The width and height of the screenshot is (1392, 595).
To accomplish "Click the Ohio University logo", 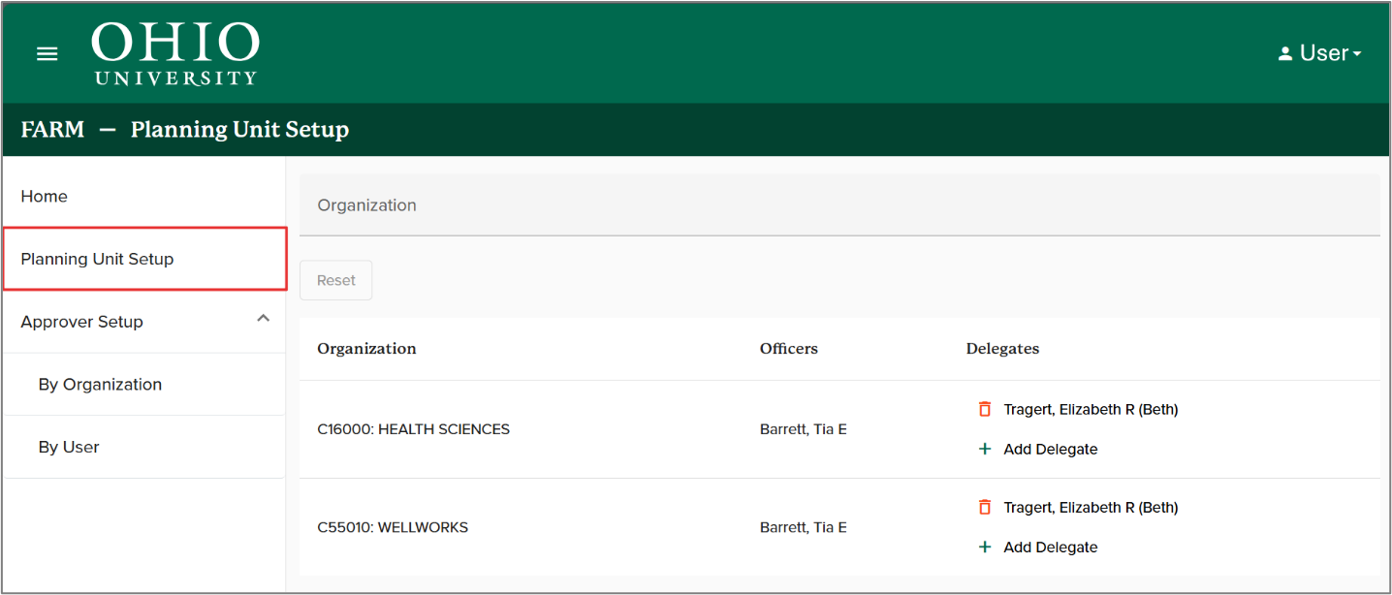I will 175,53.
